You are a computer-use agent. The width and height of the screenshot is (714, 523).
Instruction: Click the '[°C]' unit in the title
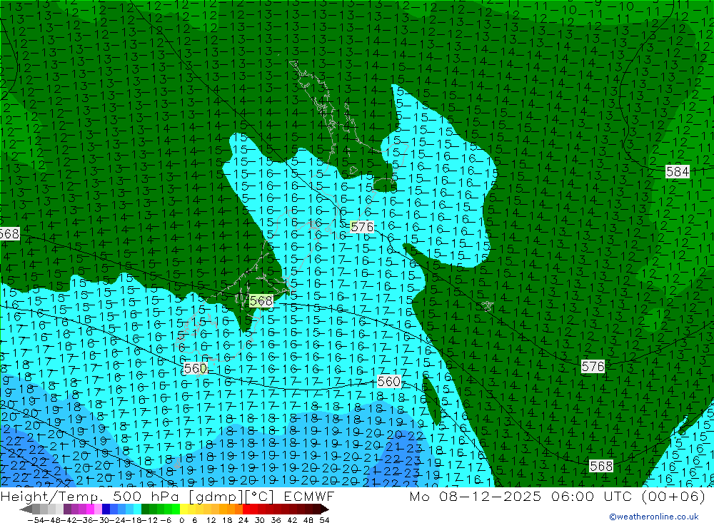258,496
